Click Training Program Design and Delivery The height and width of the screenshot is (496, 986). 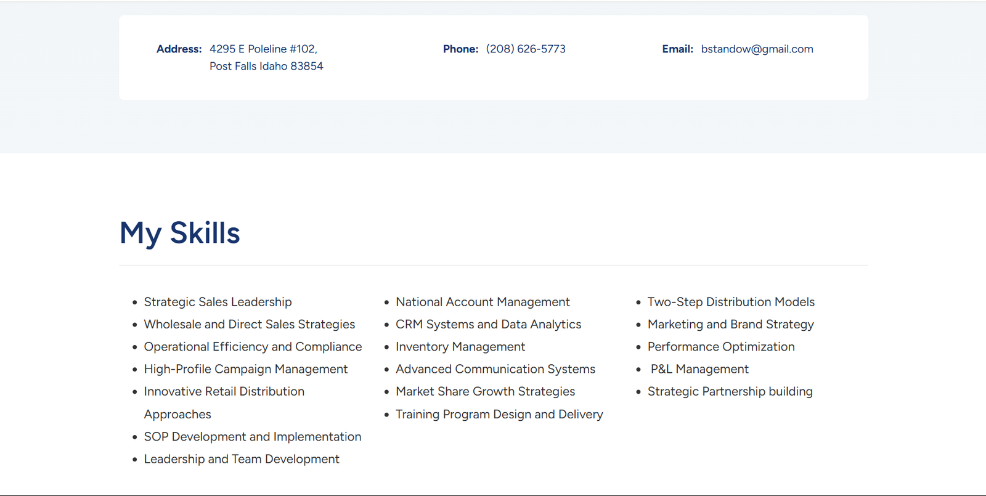click(499, 415)
